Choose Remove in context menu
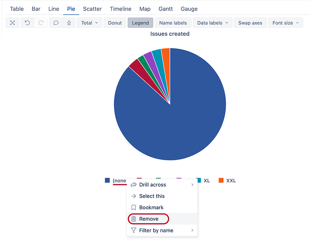310x242 pixels. click(162, 219)
